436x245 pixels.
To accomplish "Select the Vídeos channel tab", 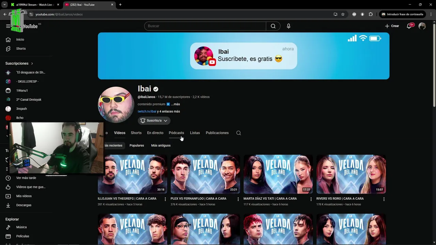I will tap(120, 133).
